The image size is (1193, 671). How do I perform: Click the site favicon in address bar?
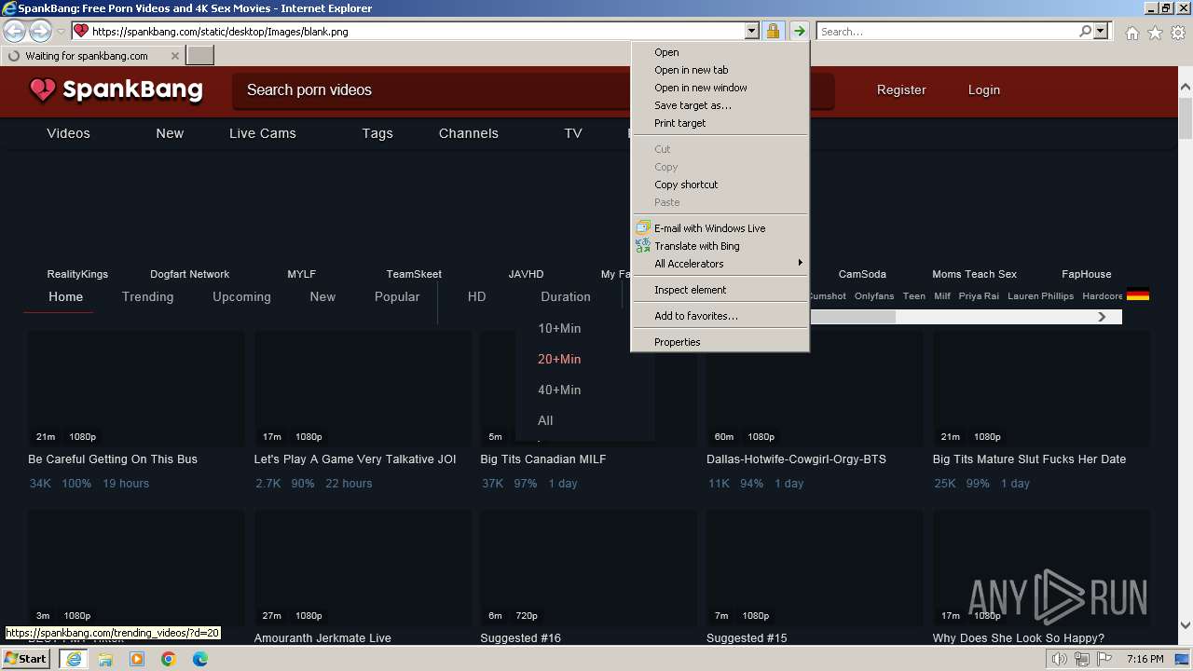(x=81, y=31)
